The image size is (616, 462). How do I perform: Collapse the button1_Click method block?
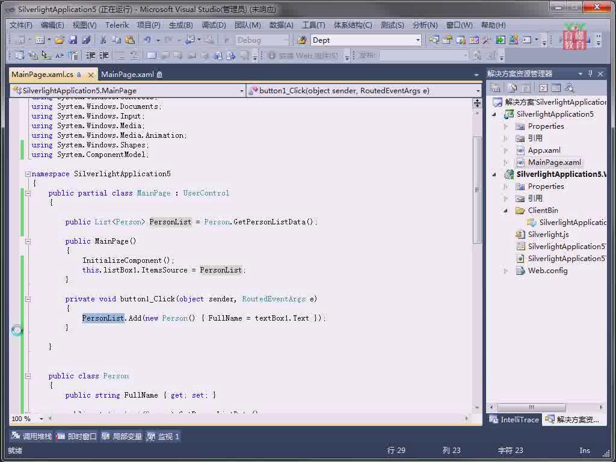(x=28, y=299)
